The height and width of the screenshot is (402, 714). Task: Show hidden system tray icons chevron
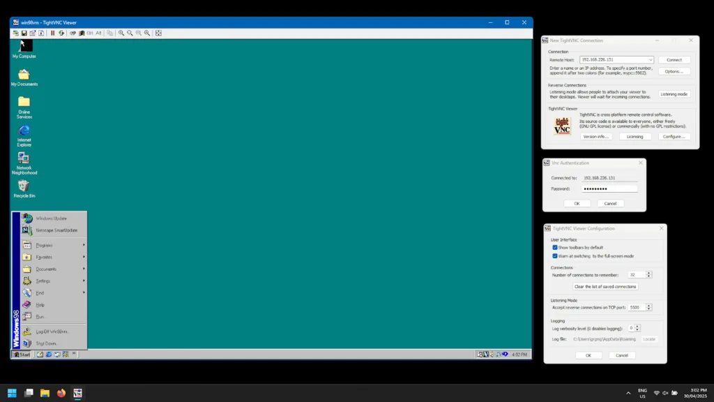(x=628, y=393)
